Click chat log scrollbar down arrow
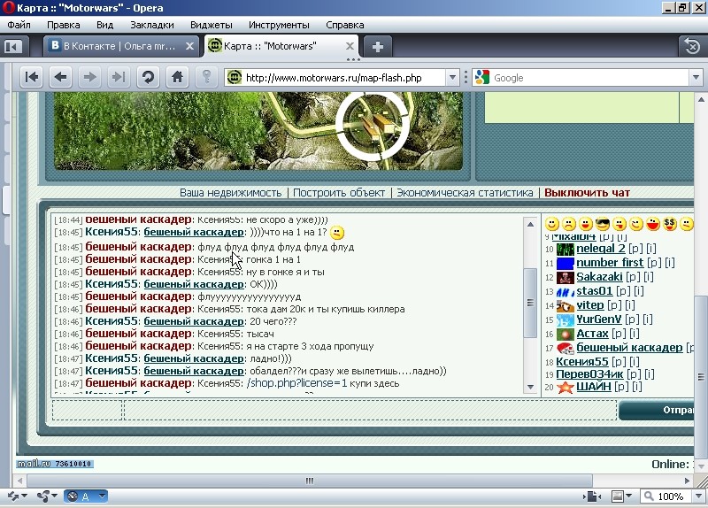 pos(530,387)
